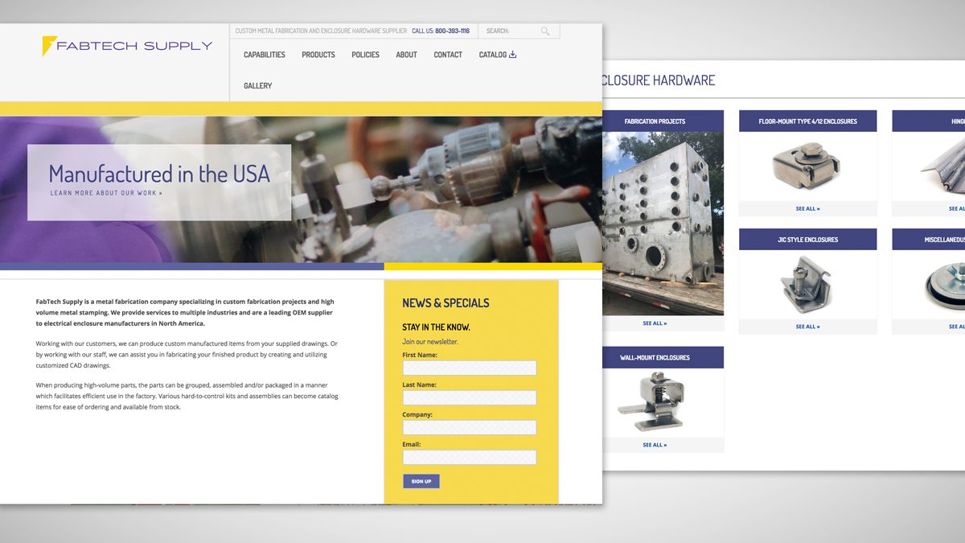Go to the About page
The width and height of the screenshot is (965, 543).
[406, 55]
